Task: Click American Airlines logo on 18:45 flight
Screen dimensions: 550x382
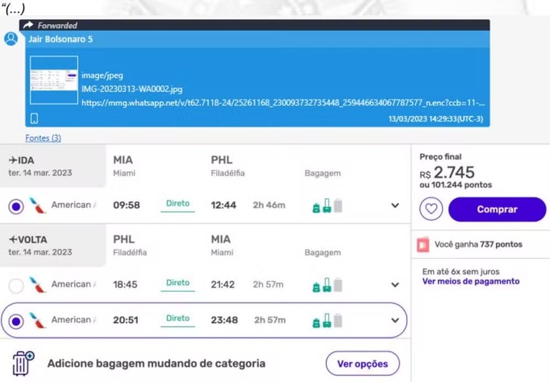Action: [37, 285]
